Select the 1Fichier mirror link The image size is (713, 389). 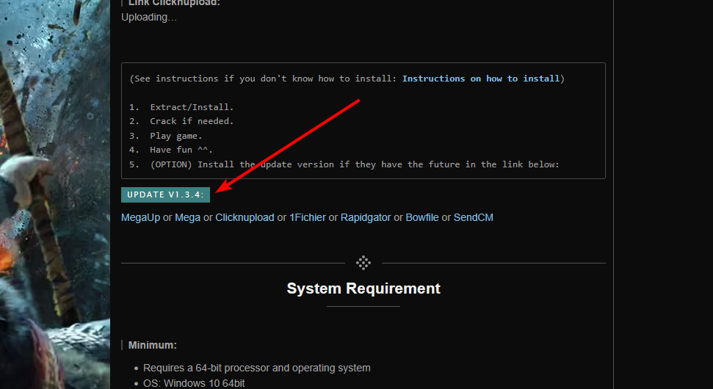click(x=308, y=217)
